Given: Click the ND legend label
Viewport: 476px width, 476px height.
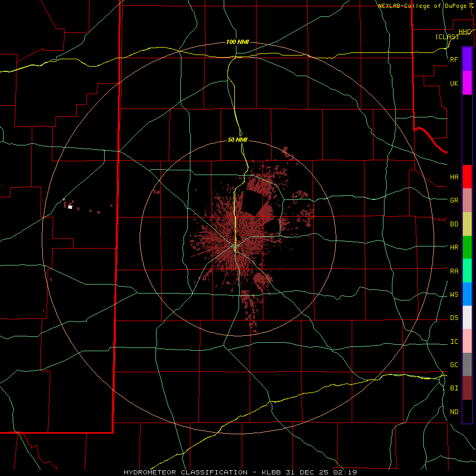Looking at the screenshot, I should pyautogui.click(x=454, y=412).
